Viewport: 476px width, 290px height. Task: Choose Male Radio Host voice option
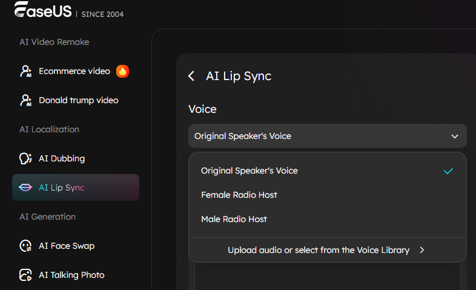point(328,219)
